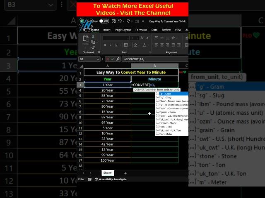Click Increase Font Size icon

(142, 38)
